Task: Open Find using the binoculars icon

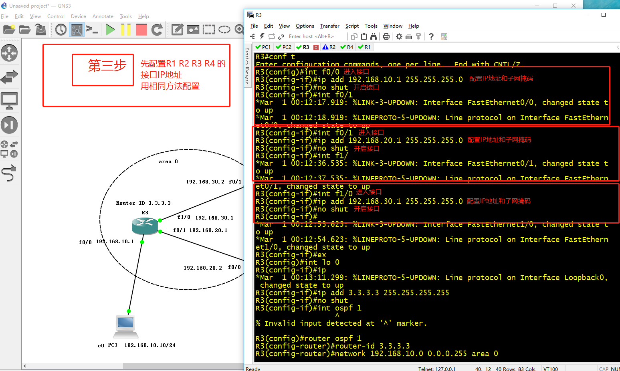Action: click(x=373, y=36)
